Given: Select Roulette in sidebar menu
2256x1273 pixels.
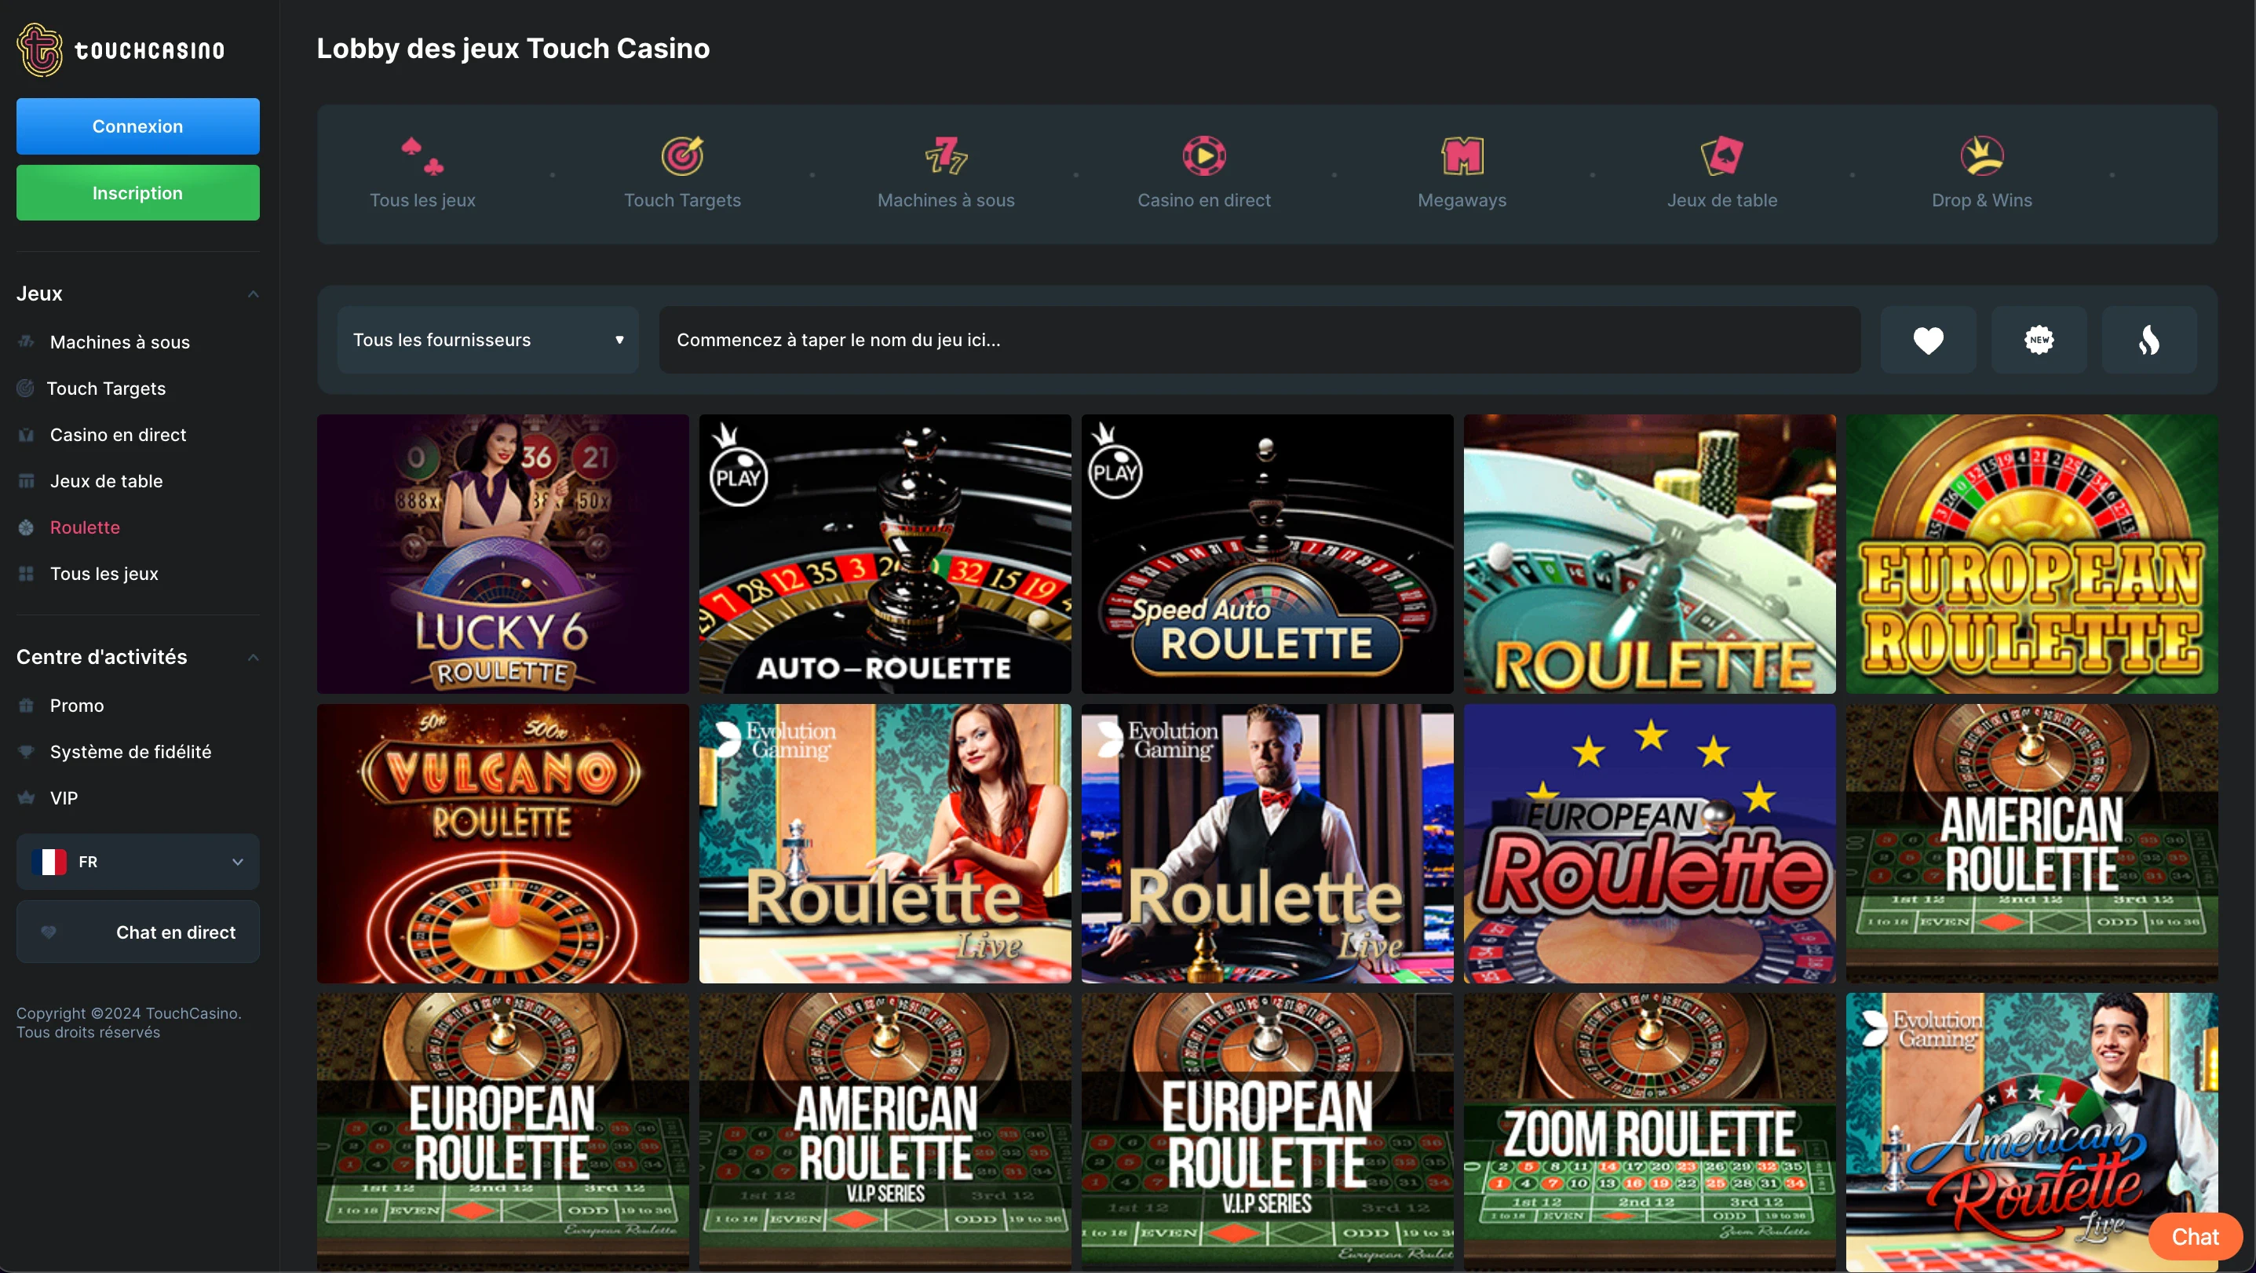Looking at the screenshot, I should 85,527.
